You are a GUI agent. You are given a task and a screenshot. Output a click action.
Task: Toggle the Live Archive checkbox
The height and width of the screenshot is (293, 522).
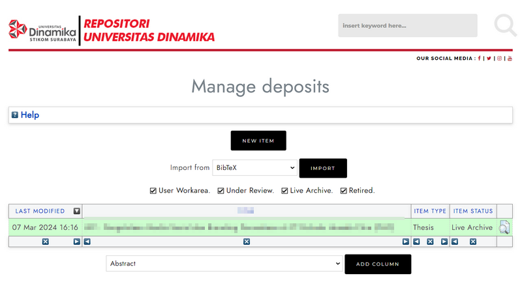click(x=285, y=191)
